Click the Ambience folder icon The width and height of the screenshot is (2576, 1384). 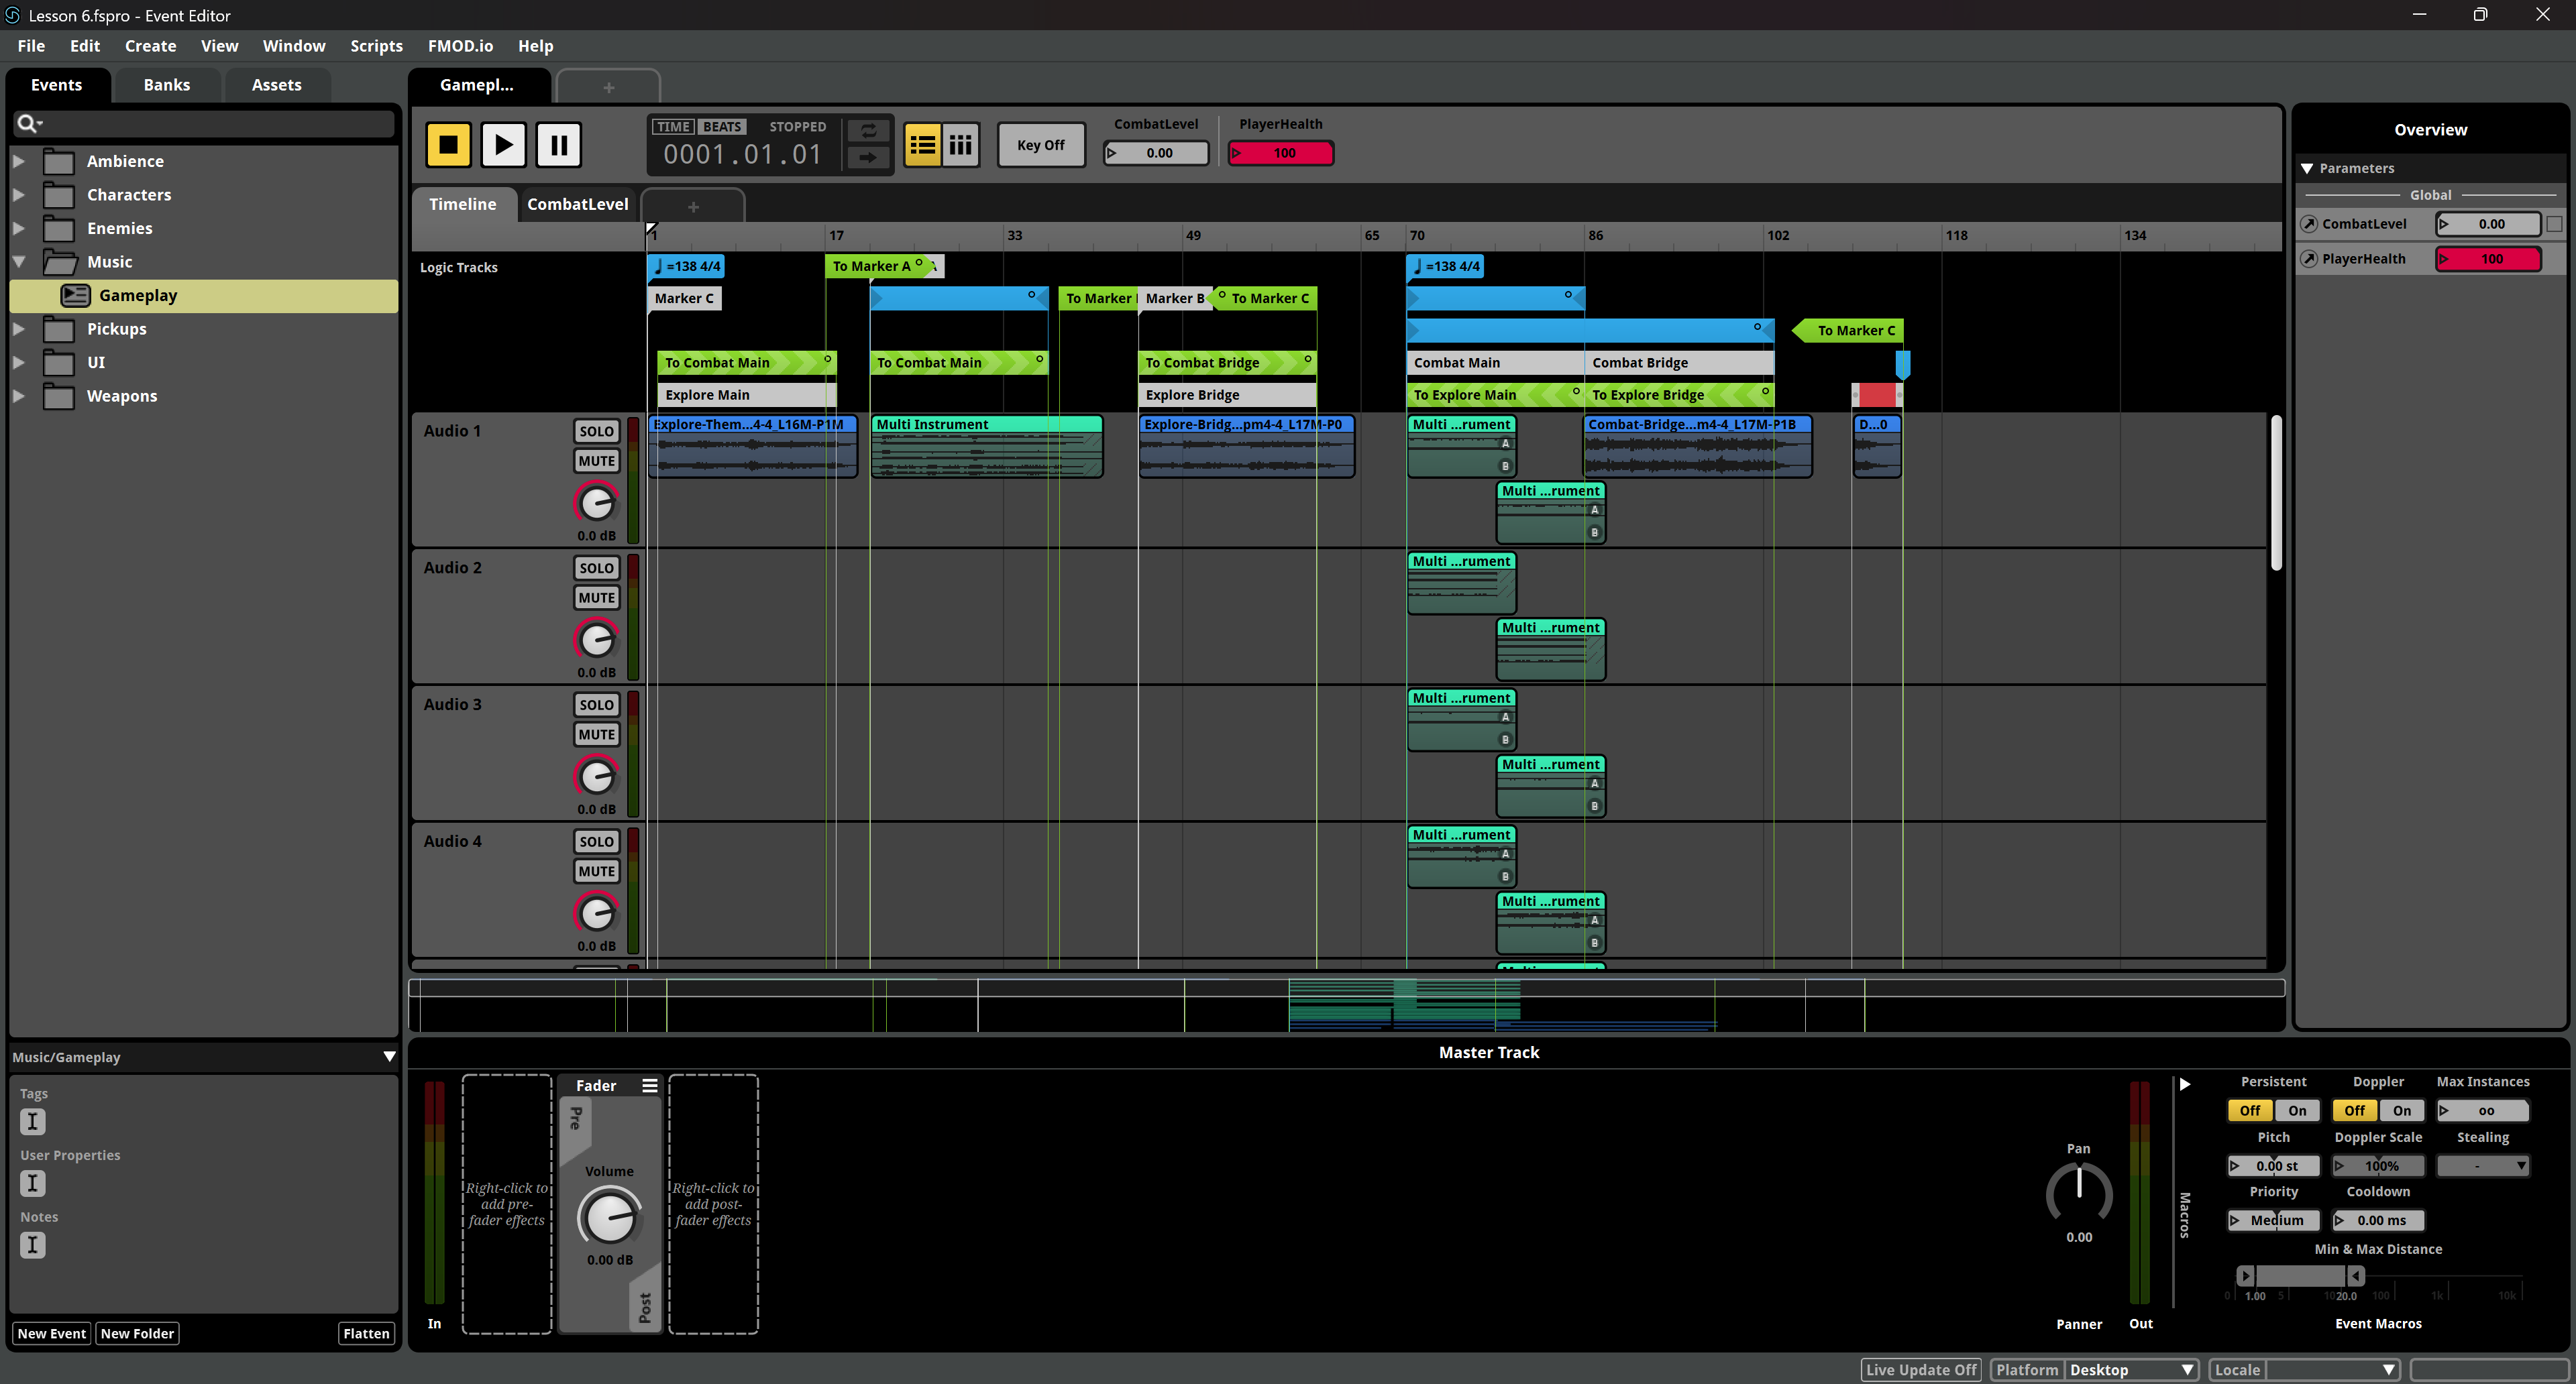(59, 161)
